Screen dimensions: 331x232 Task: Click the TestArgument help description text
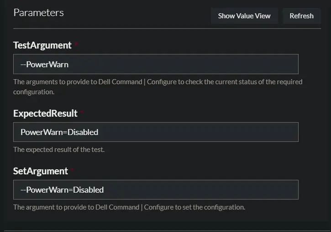click(x=158, y=86)
